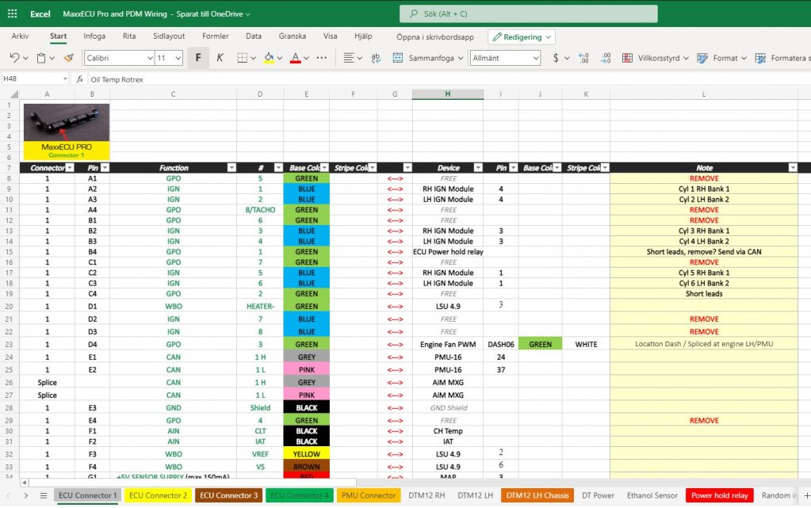Select column H header

[447, 94]
